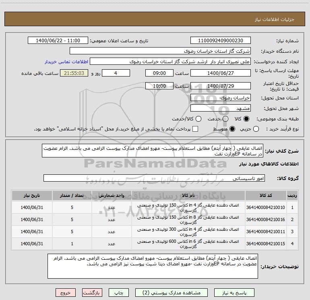
Task: Click the کد کالا column header
Action: click(x=266, y=196)
